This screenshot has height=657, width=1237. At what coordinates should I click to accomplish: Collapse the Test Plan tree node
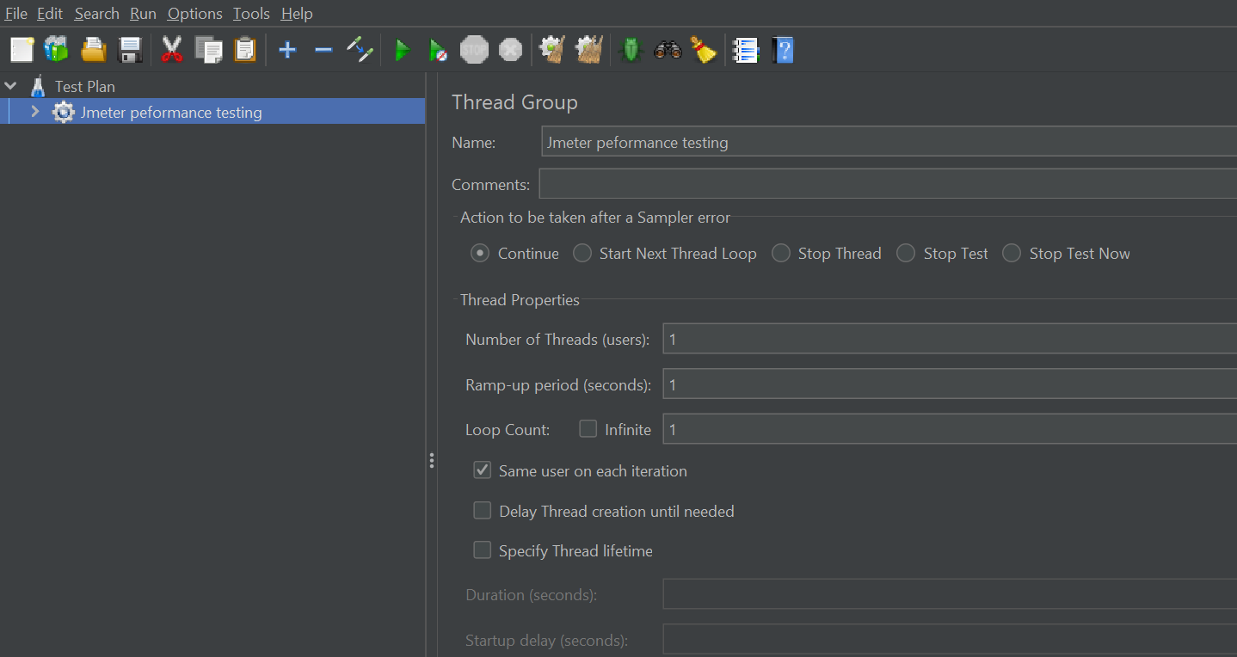11,86
